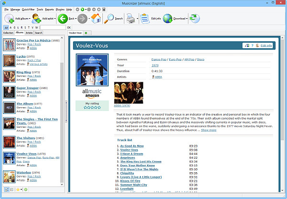287x199 pixels.
Task: Click the synchronize disc icon in toolbar
Action: (195, 19)
